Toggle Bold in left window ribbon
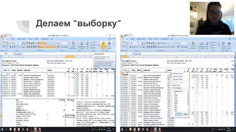 [11, 47]
